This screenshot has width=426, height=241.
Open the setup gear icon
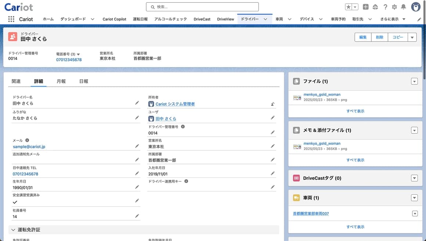click(x=394, y=7)
